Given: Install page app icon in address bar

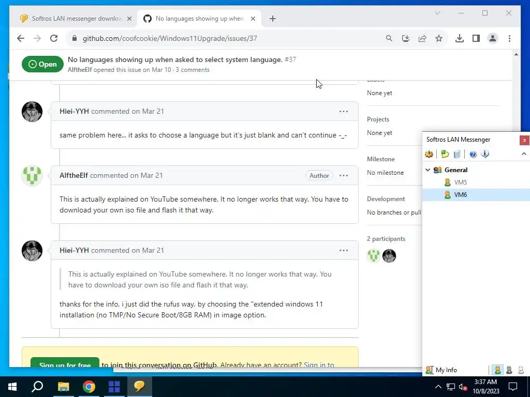Looking at the screenshot, I should point(406,38).
